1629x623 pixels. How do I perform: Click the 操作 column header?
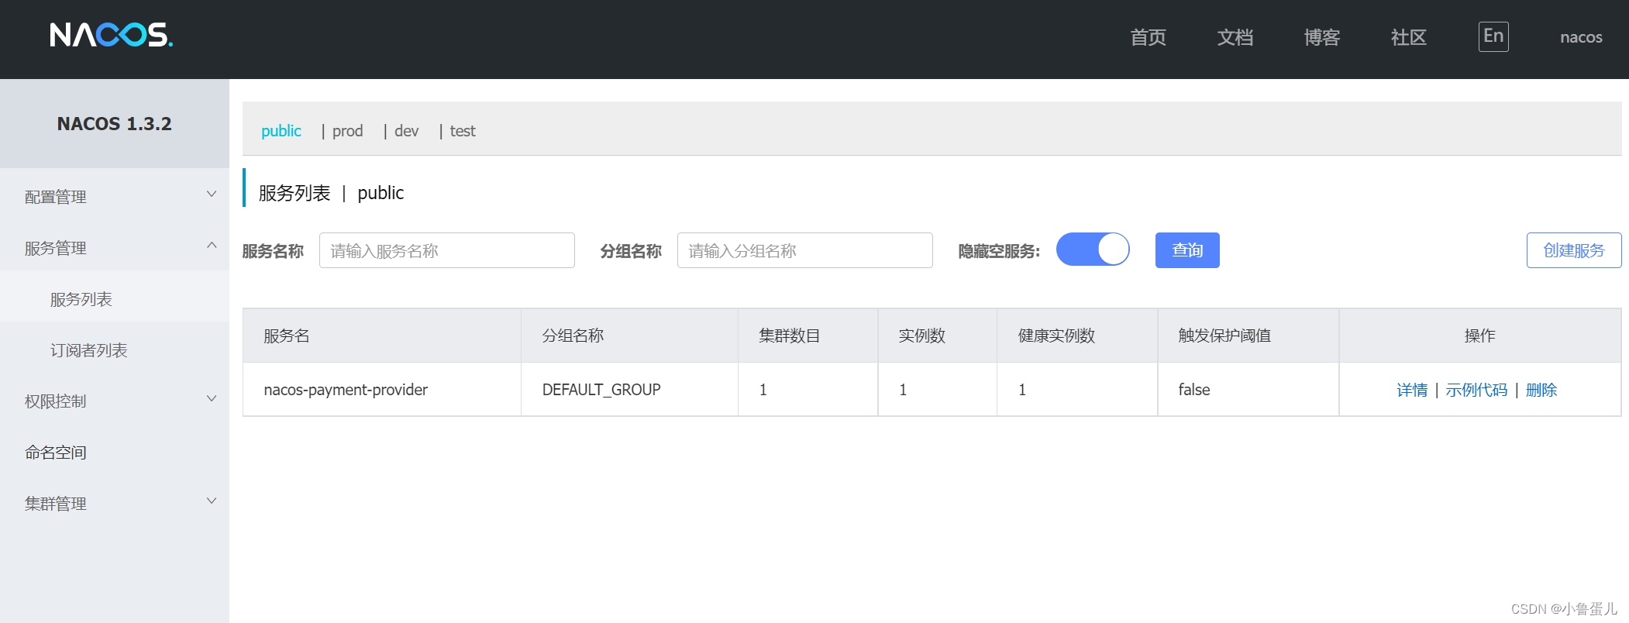coord(1480,336)
